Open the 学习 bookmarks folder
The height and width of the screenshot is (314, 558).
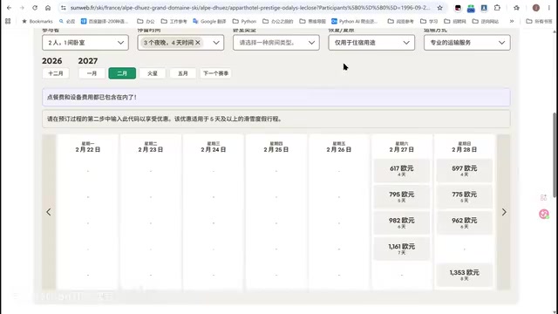[x=429, y=21]
